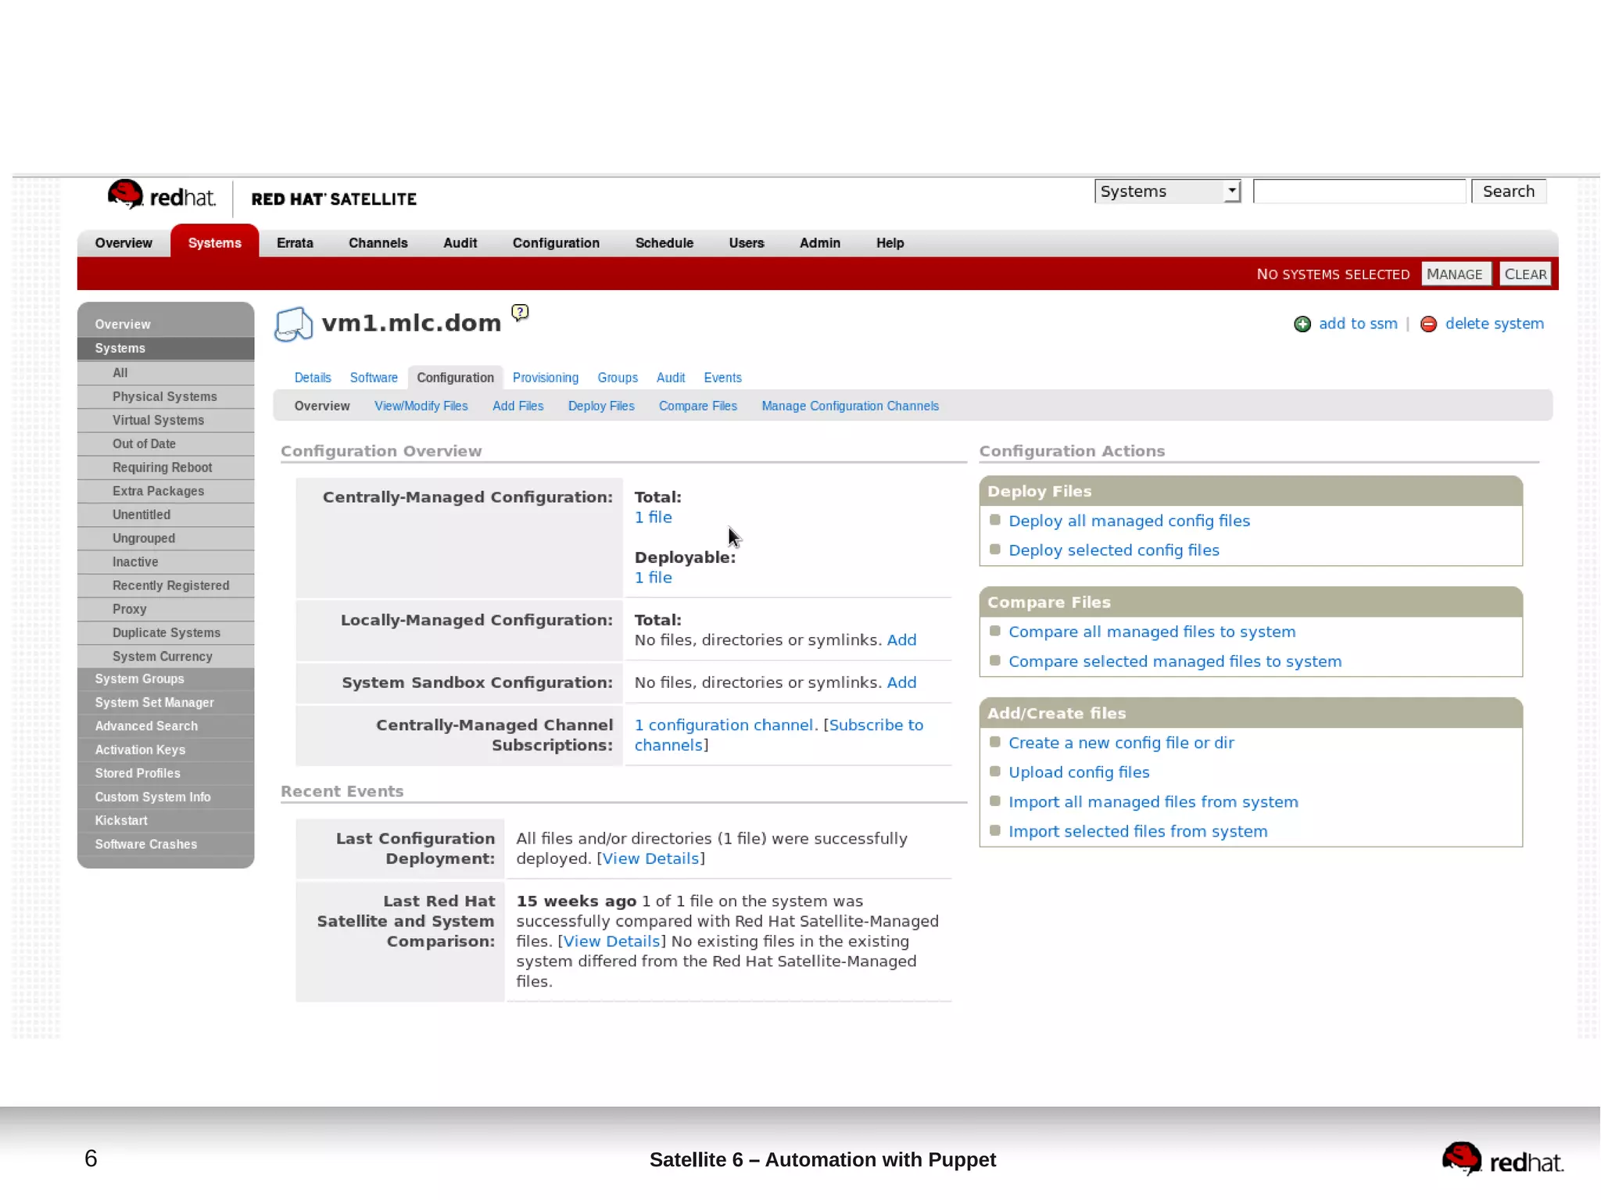Open Activation Keys in the sidebar
Viewport: 1601px width, 1200px height.
140,750
